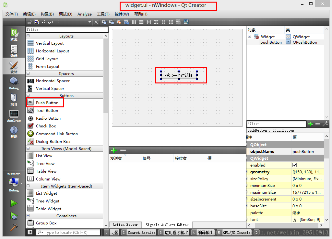The image size is (332, 239).
Task: Collapse Item Widgets (Item-Based) category
Action: point(28,186)
